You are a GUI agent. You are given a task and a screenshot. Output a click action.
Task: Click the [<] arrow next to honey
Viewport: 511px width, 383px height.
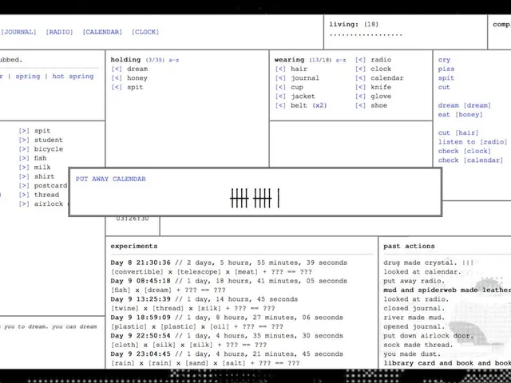point(117,78)
